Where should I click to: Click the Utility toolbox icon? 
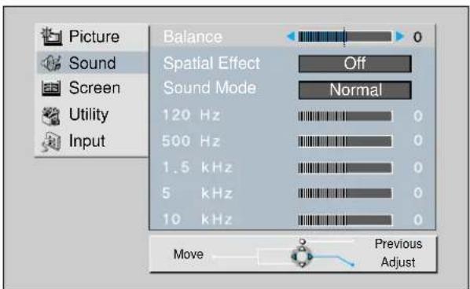(51, 115)
